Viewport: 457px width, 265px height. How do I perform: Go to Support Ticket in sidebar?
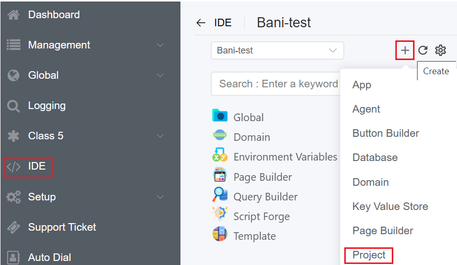pos(62,227)
